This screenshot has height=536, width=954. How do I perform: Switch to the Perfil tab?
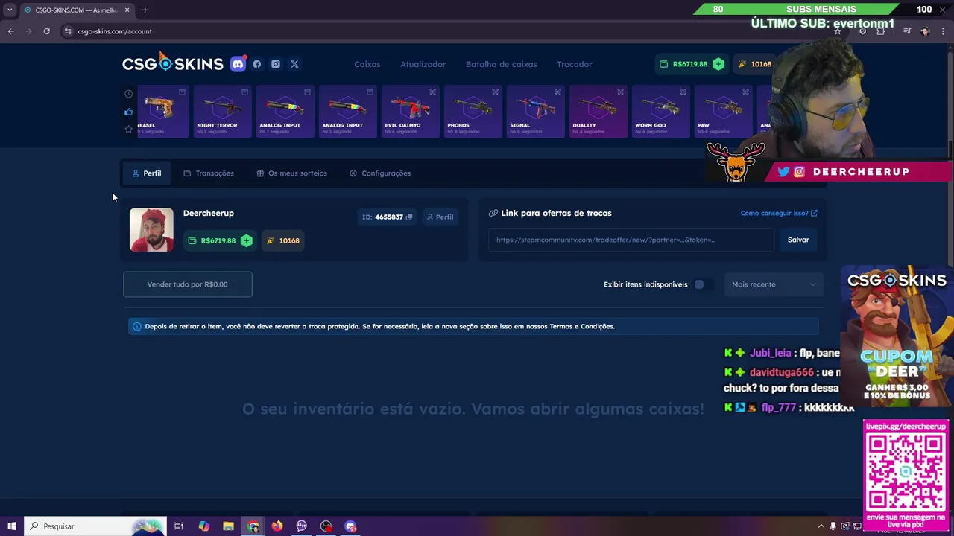[147, 173]
